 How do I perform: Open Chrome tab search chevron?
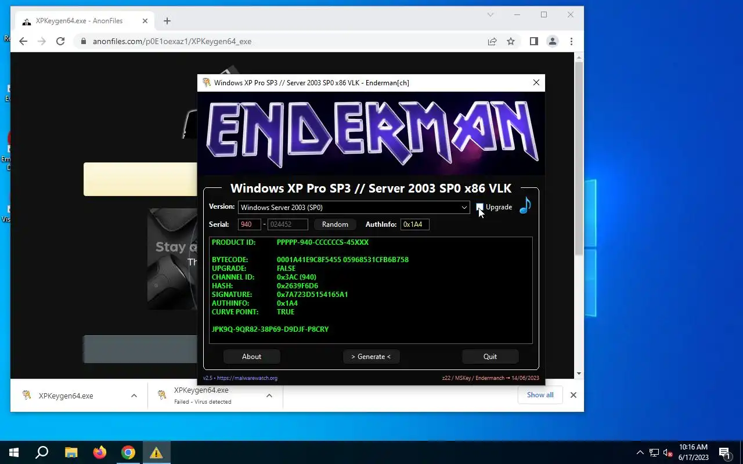[490, 14]
